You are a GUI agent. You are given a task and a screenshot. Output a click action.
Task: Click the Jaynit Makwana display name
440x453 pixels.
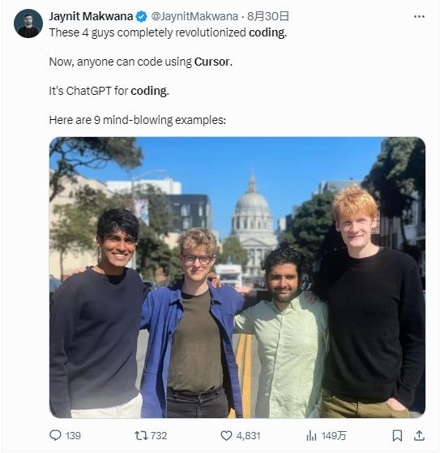click(x=91, y=16)
